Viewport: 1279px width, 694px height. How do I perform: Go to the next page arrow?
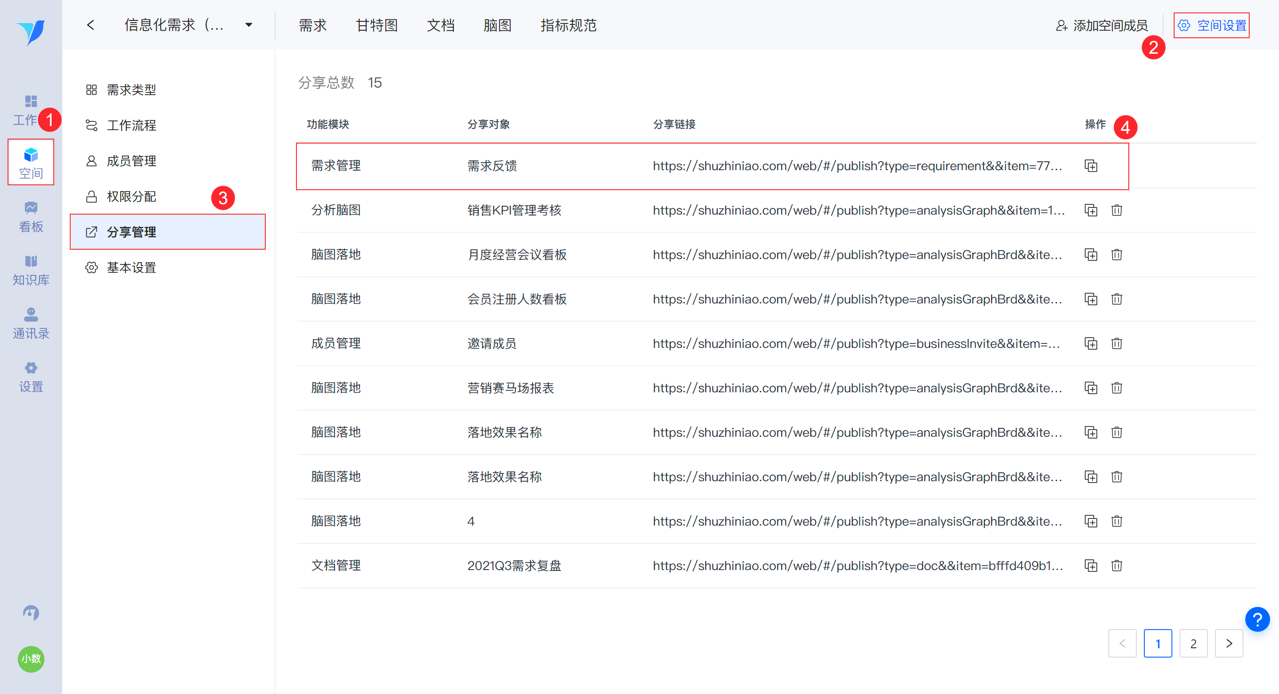click(1228, 643)
